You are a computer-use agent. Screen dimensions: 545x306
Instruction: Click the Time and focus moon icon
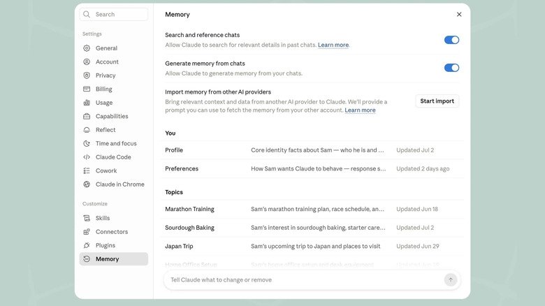(x=87, y=143)
